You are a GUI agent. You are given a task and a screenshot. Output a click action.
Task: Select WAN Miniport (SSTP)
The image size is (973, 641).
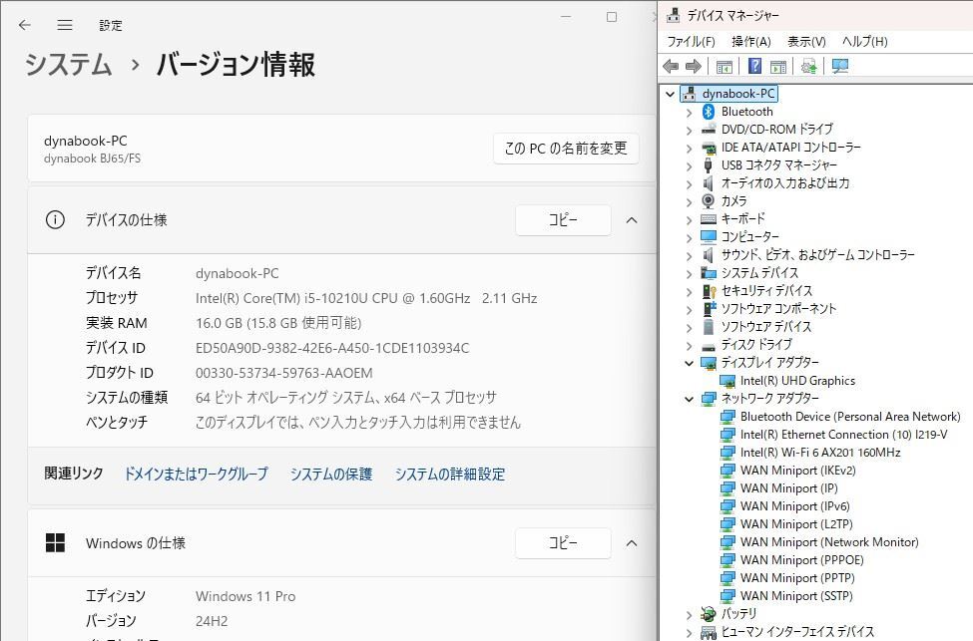coord(796,596)
